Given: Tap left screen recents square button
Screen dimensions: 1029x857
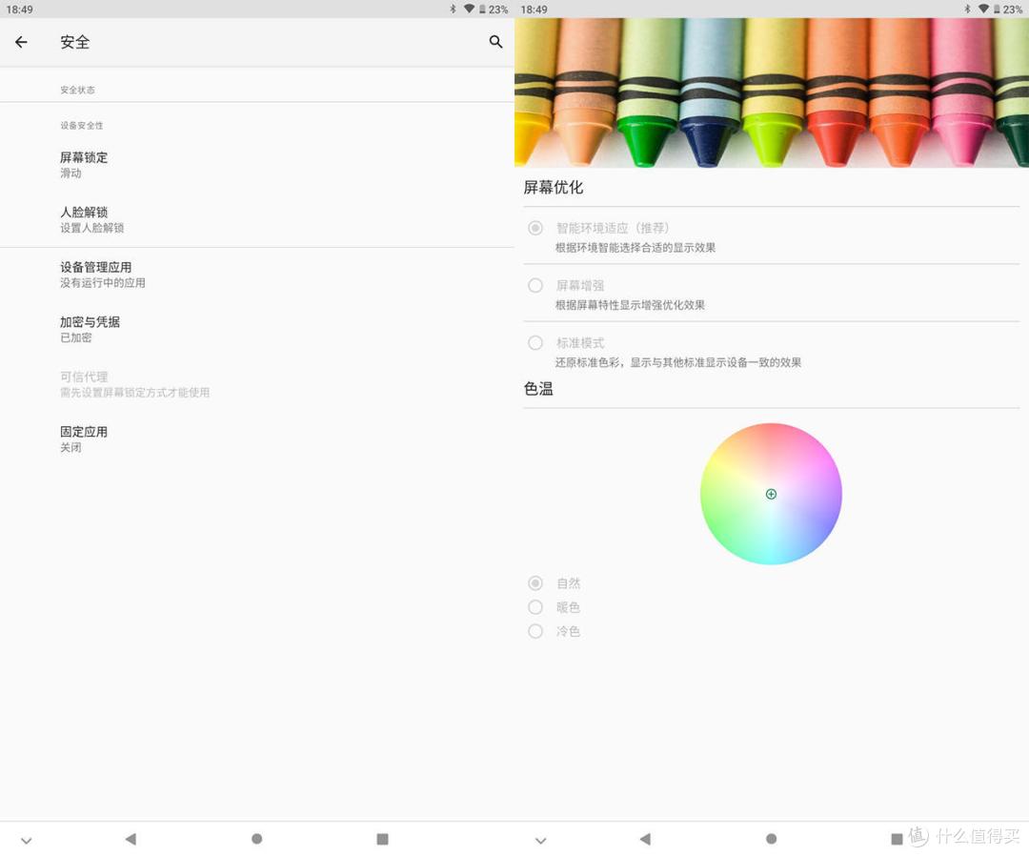Looking at the screenshot, I should 383,839.
